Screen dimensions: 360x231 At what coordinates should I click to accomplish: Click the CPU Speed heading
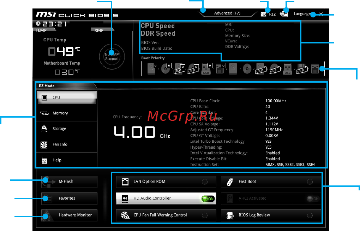158,26
